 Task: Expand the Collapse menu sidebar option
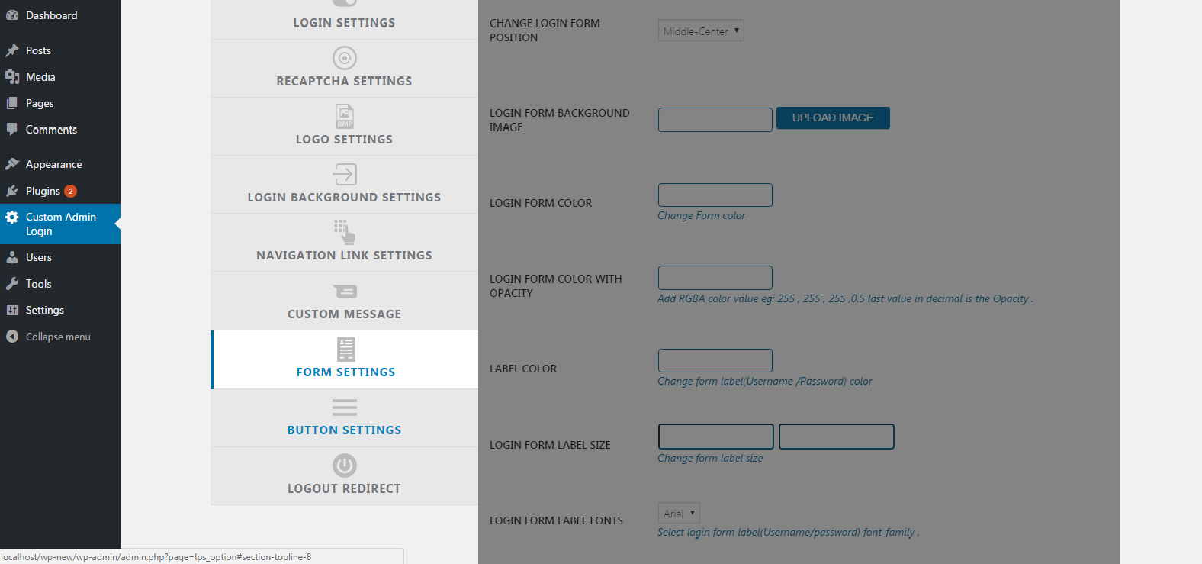(57, 336)
